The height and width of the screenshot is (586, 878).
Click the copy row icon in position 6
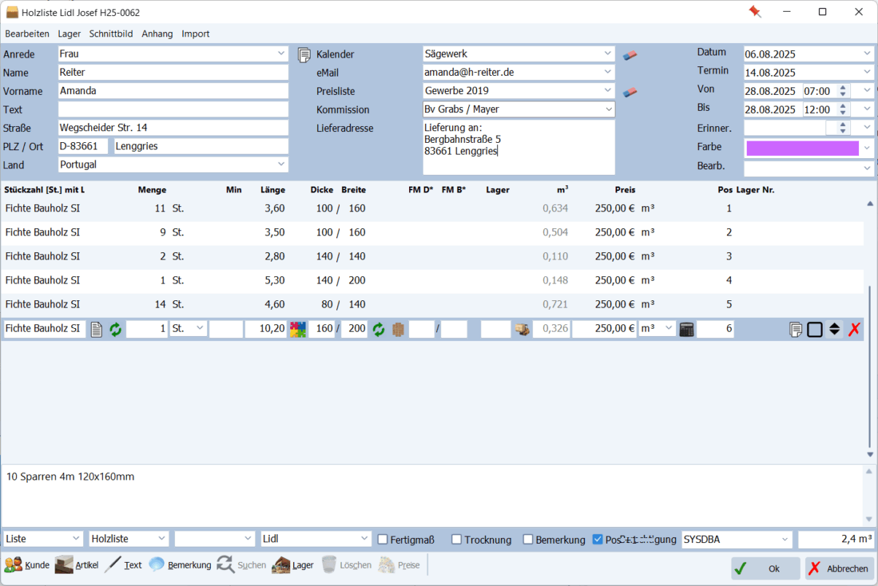(x=796, y=329)
